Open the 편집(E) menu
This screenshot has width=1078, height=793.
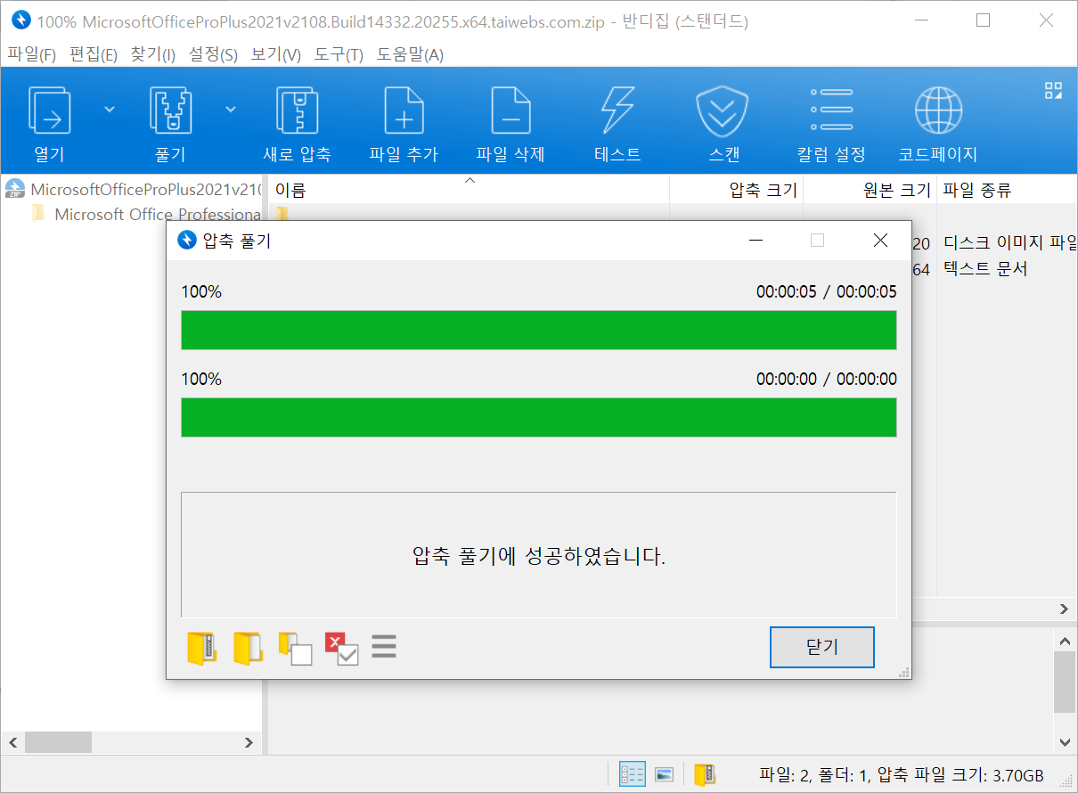click(94, 54)
